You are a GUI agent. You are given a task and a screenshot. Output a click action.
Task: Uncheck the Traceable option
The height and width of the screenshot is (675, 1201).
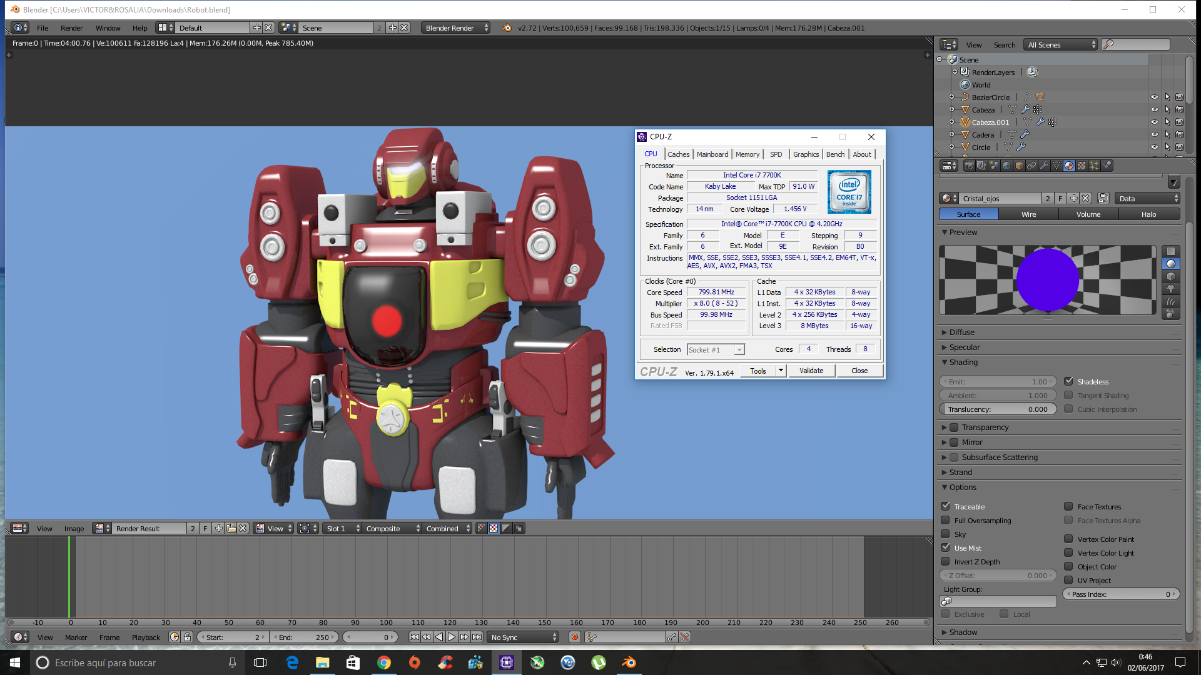pyautogui.click(x=946, y=506)
